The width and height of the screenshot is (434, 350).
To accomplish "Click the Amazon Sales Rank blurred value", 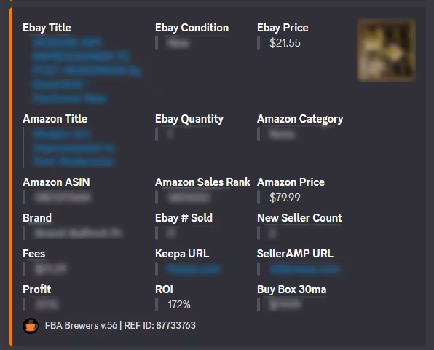I will [x=189, y=198].
